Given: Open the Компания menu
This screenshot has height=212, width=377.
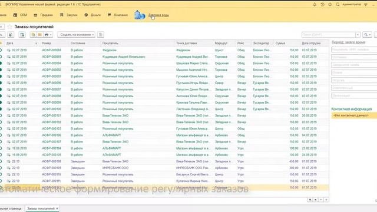Looking at the screenshot, I should (x=121, y=15).
